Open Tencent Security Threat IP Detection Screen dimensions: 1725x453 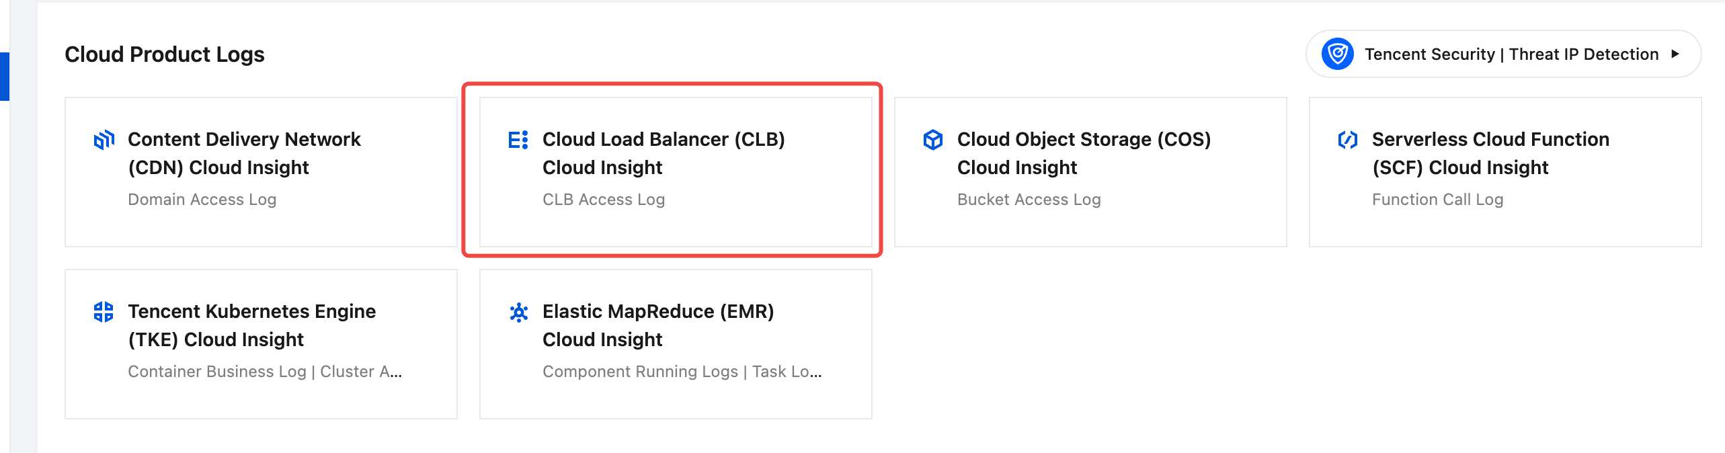(x=1511, y=54)
